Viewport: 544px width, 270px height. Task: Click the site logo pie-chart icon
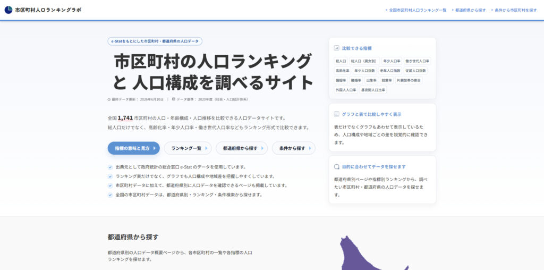[x=8, y=10]
